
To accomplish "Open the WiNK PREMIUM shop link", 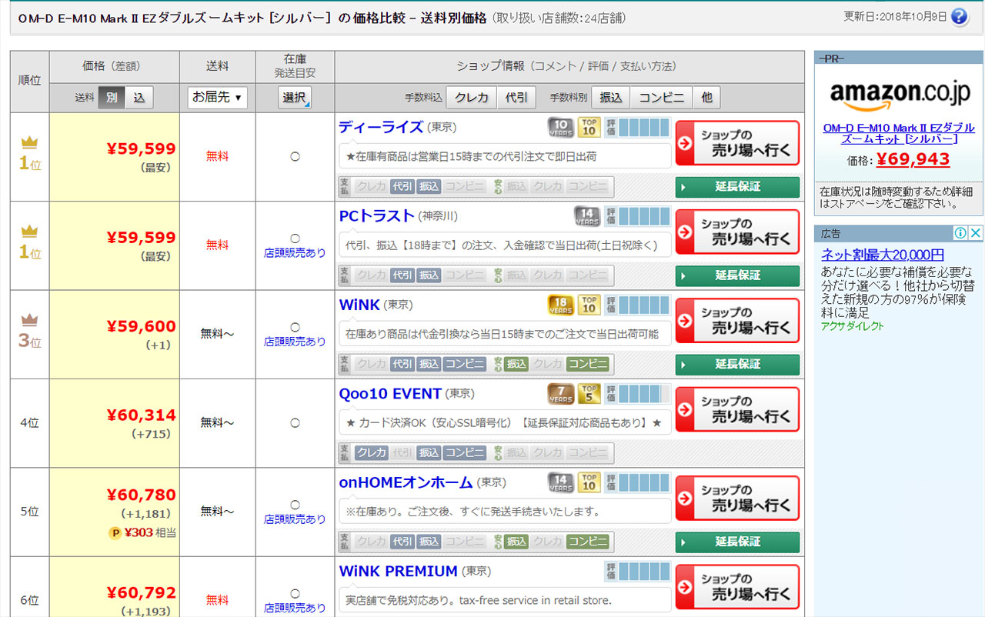I will pyautogui.click(x=398, y=572).
